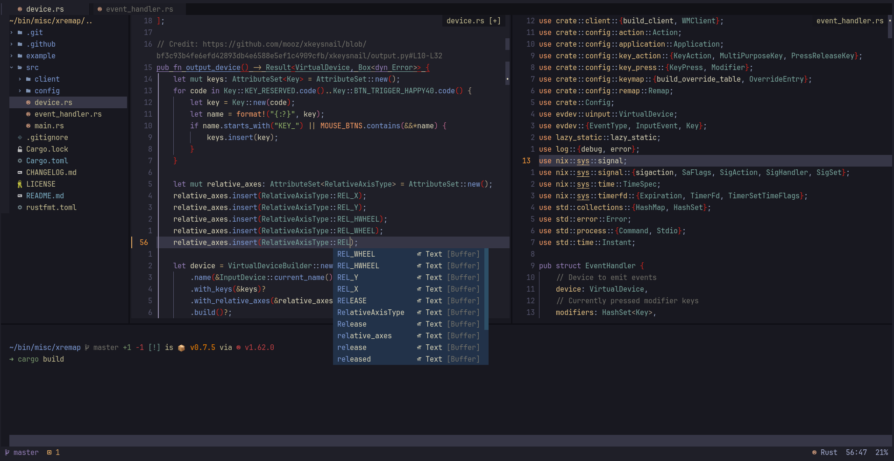Click the example folder icon
The width and height of the screenshot is (894, 461).
20,56
